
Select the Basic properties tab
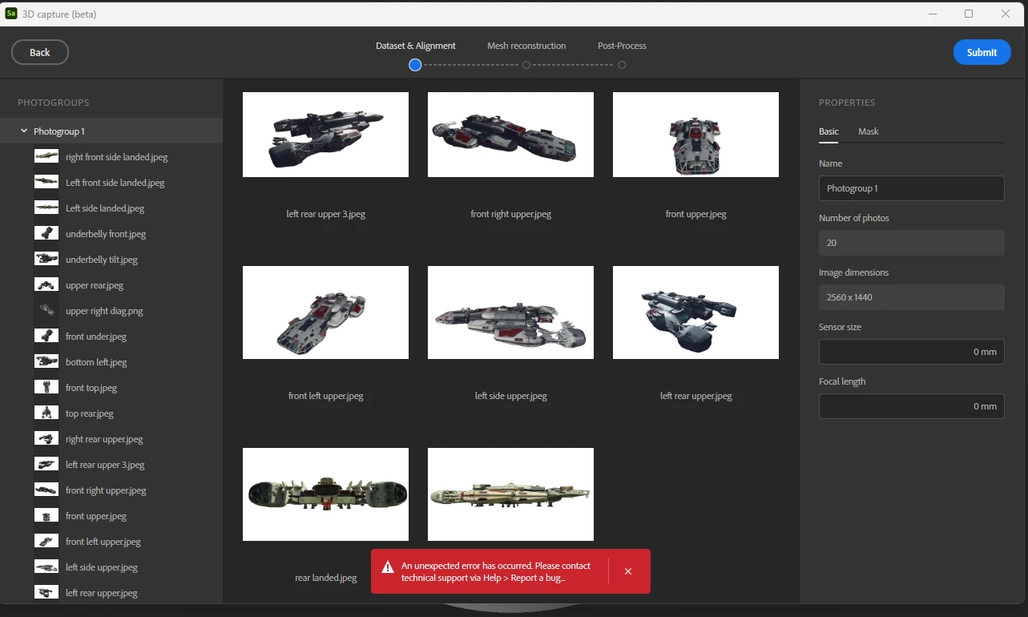point(828,131)
